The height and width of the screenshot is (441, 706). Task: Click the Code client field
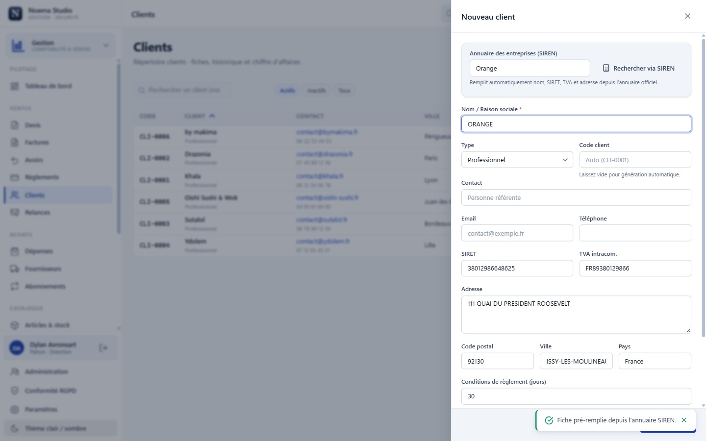coord(635,160)
